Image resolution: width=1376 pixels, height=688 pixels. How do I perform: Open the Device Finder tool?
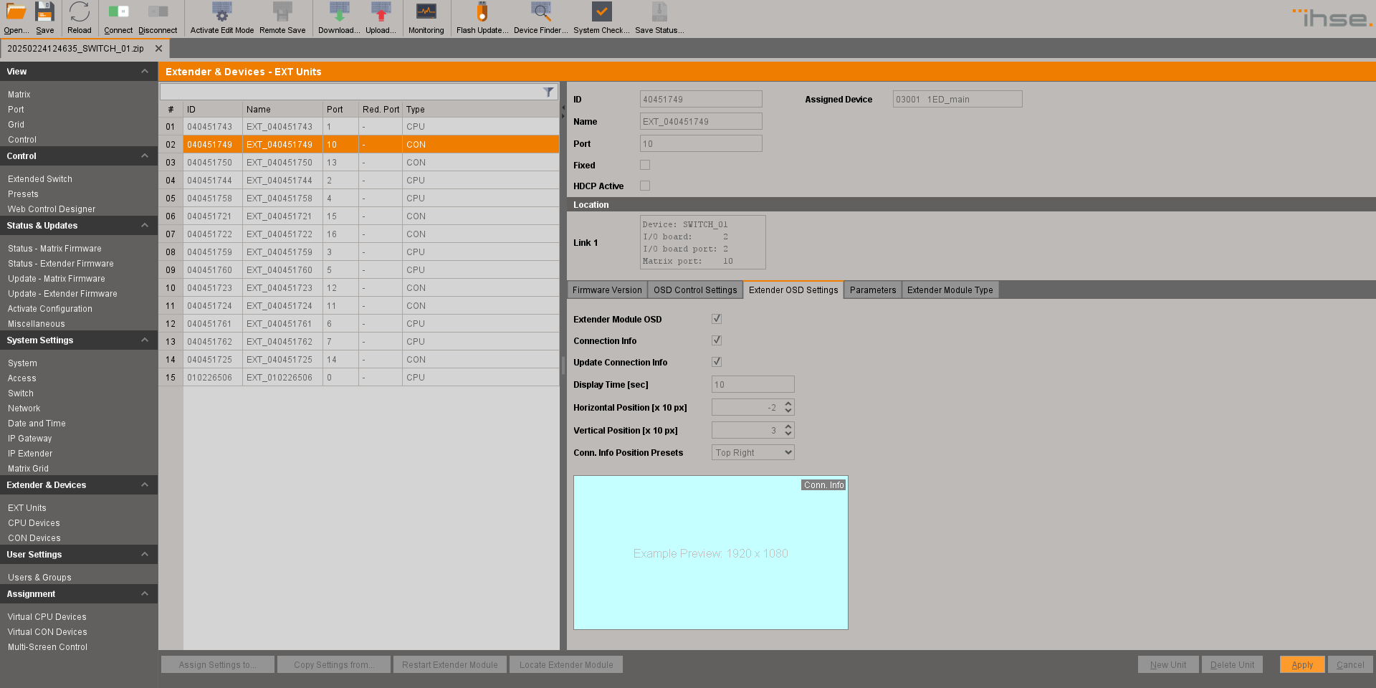coord(540,13)
